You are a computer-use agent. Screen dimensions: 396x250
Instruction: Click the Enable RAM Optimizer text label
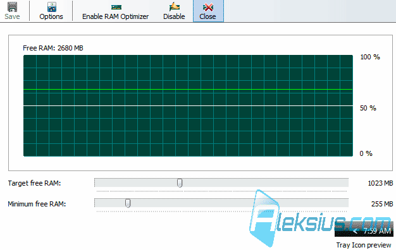[x=115, y=16]
